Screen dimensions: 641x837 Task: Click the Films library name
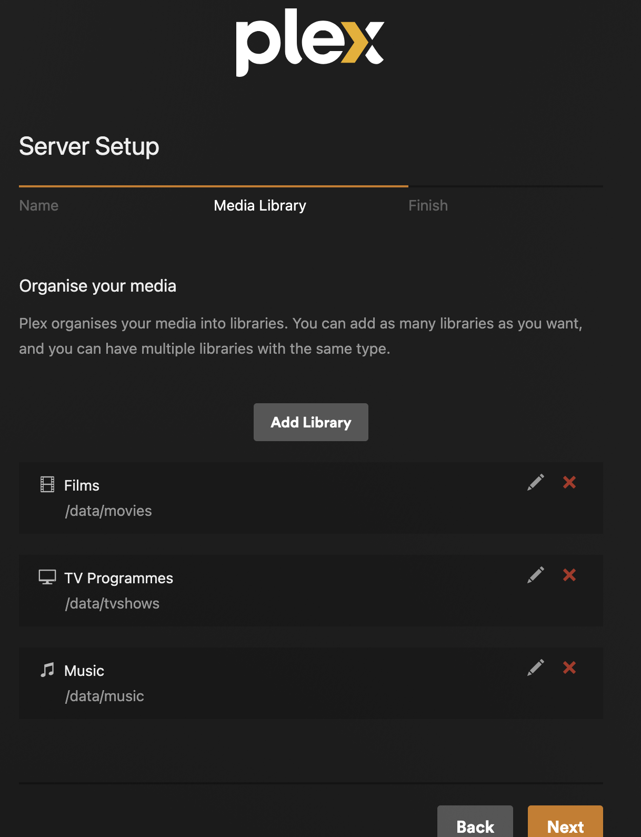(82, 485)
